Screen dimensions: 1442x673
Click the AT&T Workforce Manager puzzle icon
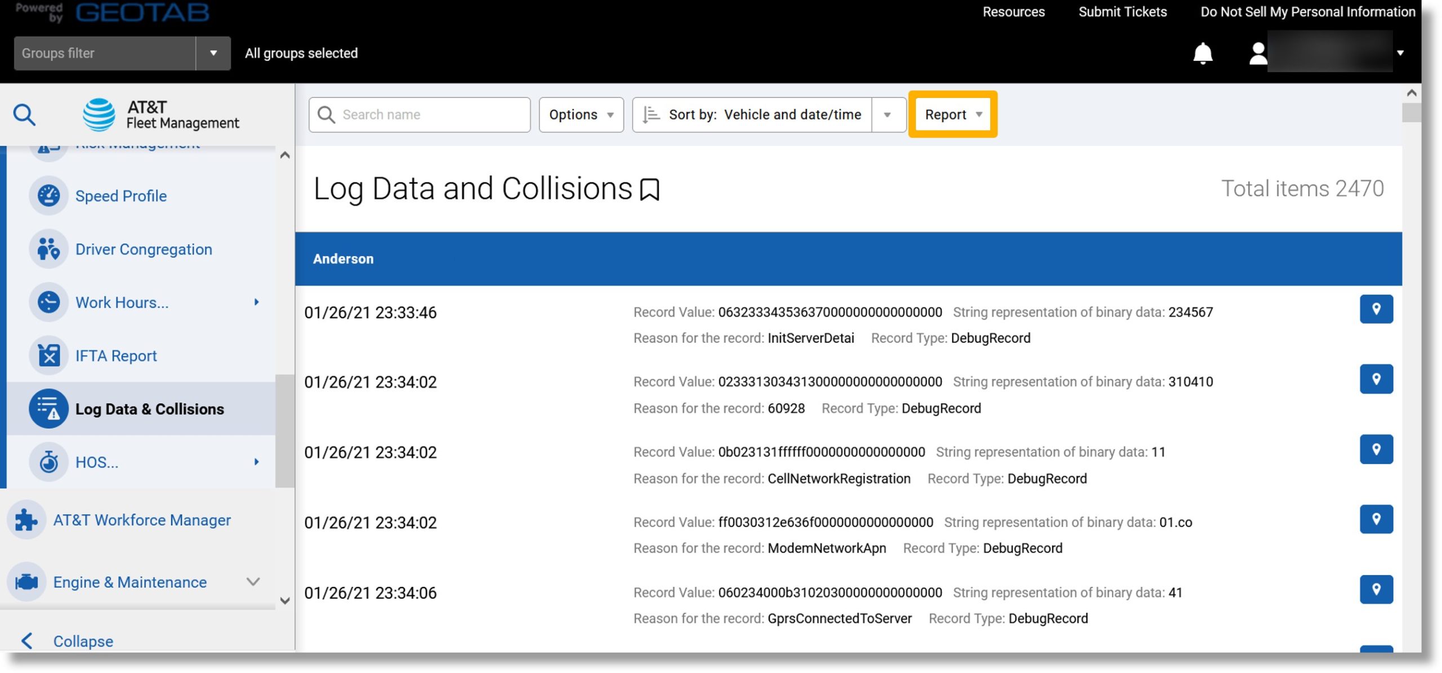(26, 520)
